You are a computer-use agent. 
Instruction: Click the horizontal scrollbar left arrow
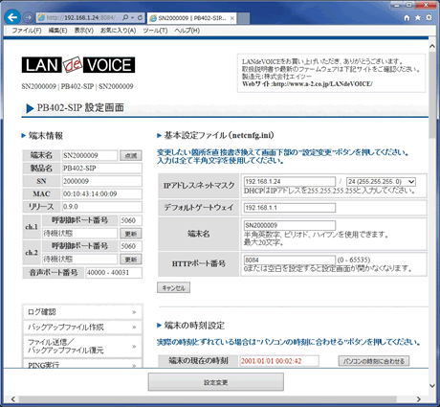pyautogui.click(x=13, y=399)
